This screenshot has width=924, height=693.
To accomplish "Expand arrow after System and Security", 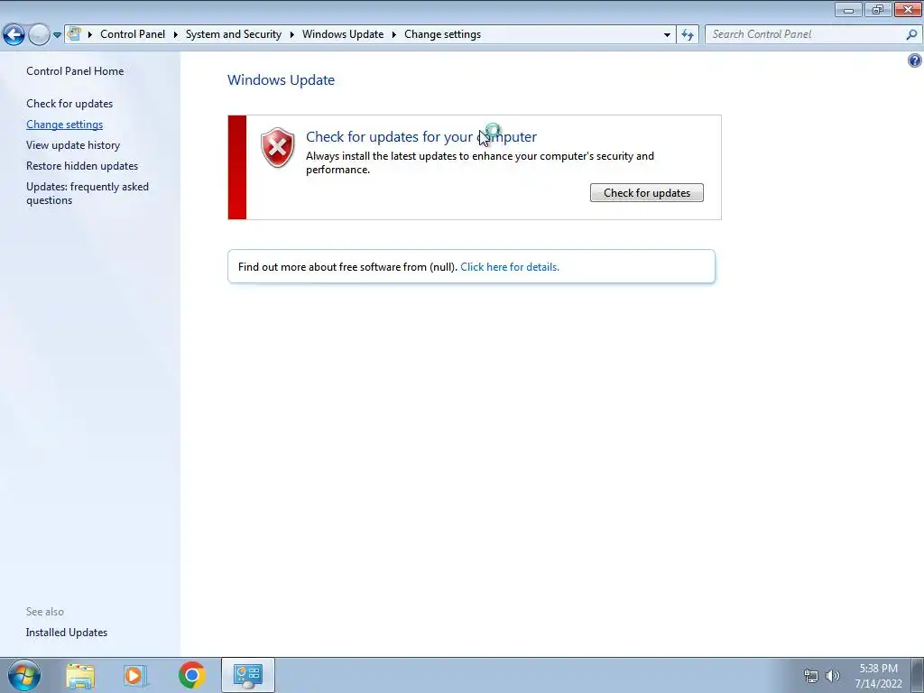I will (291, 35).
